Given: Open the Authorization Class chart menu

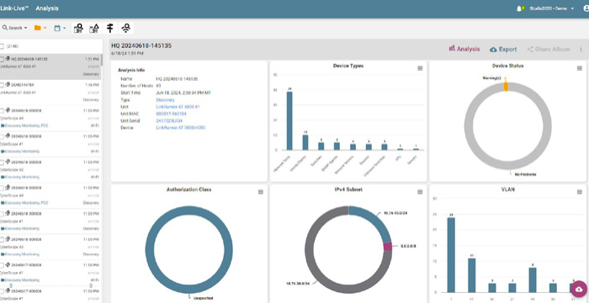Looking at the screenshot, I should (x=261, y=192).
